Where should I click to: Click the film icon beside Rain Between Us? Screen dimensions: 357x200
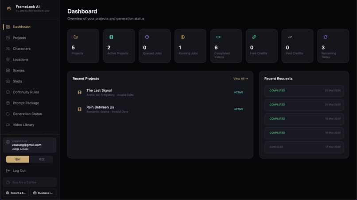click(79, 109)
